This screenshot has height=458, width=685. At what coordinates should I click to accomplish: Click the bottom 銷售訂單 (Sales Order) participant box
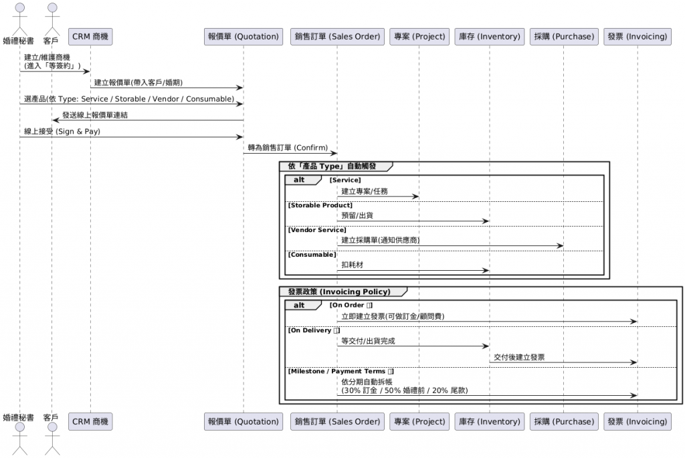337,422
